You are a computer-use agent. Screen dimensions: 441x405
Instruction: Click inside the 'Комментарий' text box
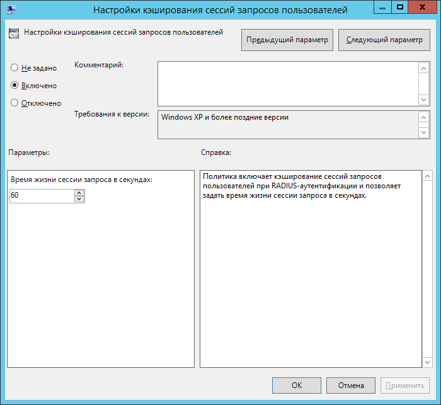(287, 83)
